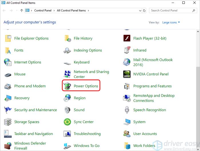200x151 pixels.
Task: Click the Recovery link text
Action: (22, 98)
